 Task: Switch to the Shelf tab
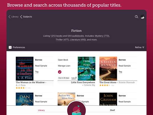(x=112, y=110)
